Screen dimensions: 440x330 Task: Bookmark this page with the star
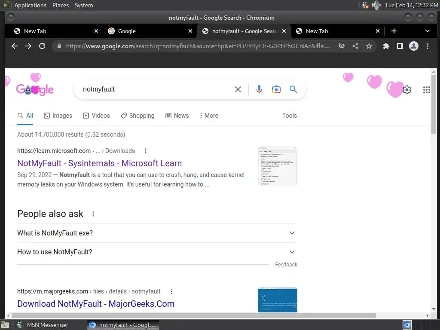(369, 46)
